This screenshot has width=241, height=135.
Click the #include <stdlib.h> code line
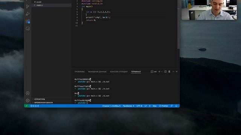point(92,4)
